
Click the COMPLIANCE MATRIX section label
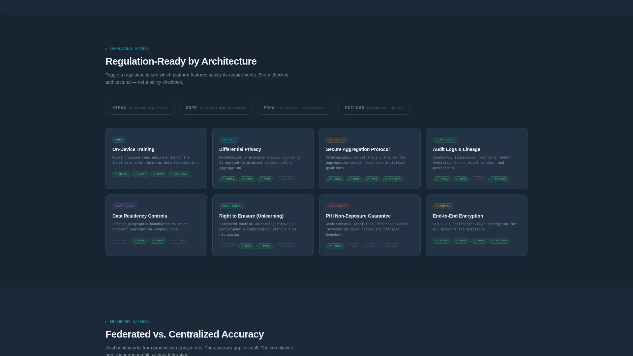point(127,49)
